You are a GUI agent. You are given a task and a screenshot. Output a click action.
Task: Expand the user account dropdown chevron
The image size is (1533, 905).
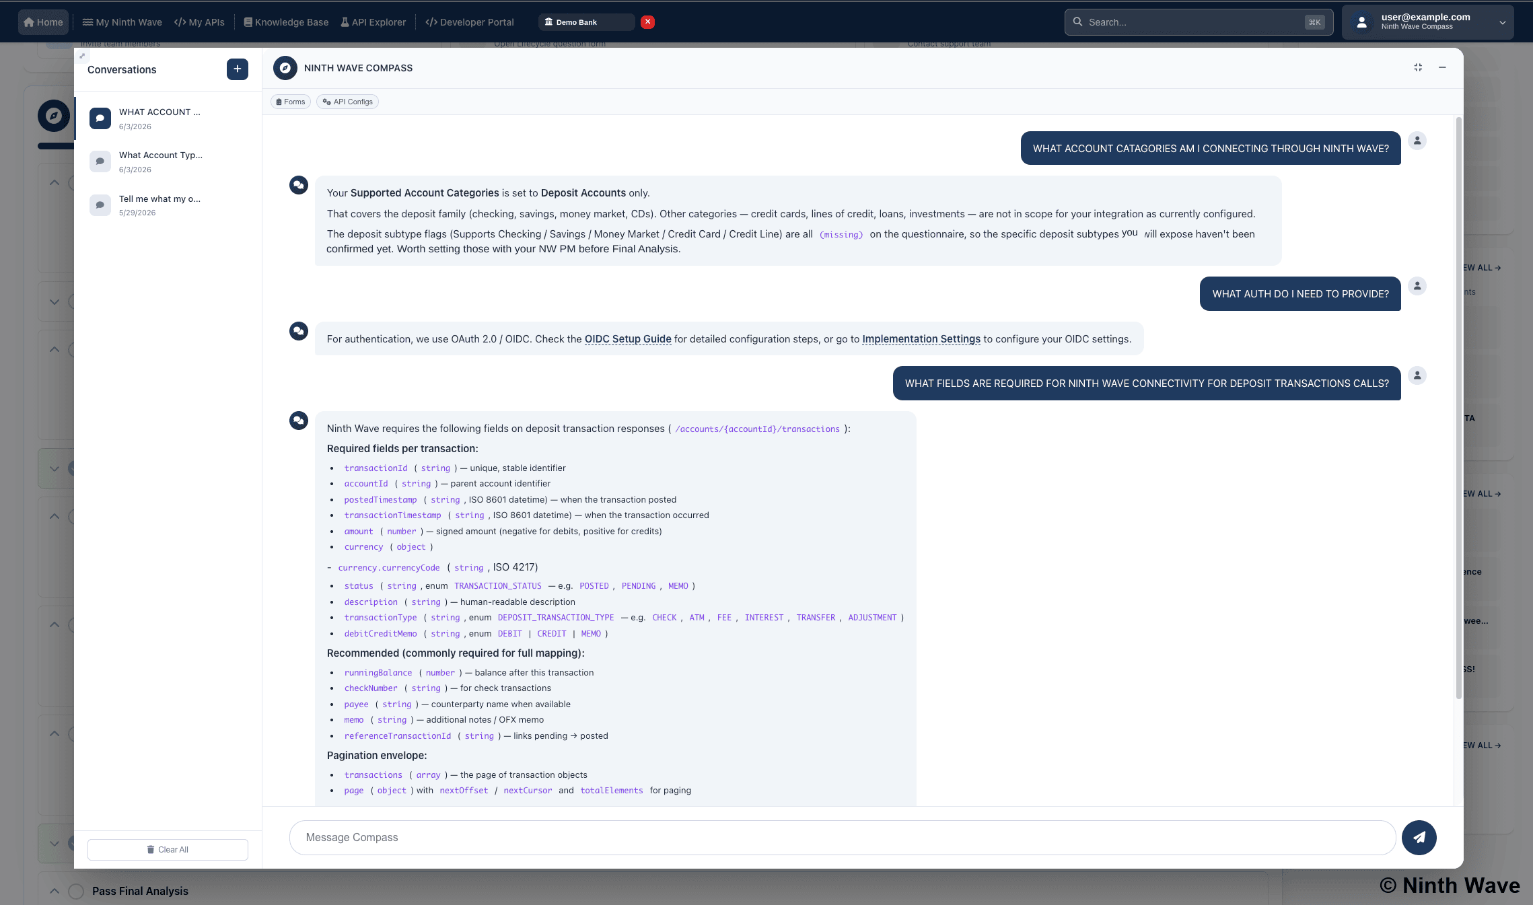click(1502, 22)
